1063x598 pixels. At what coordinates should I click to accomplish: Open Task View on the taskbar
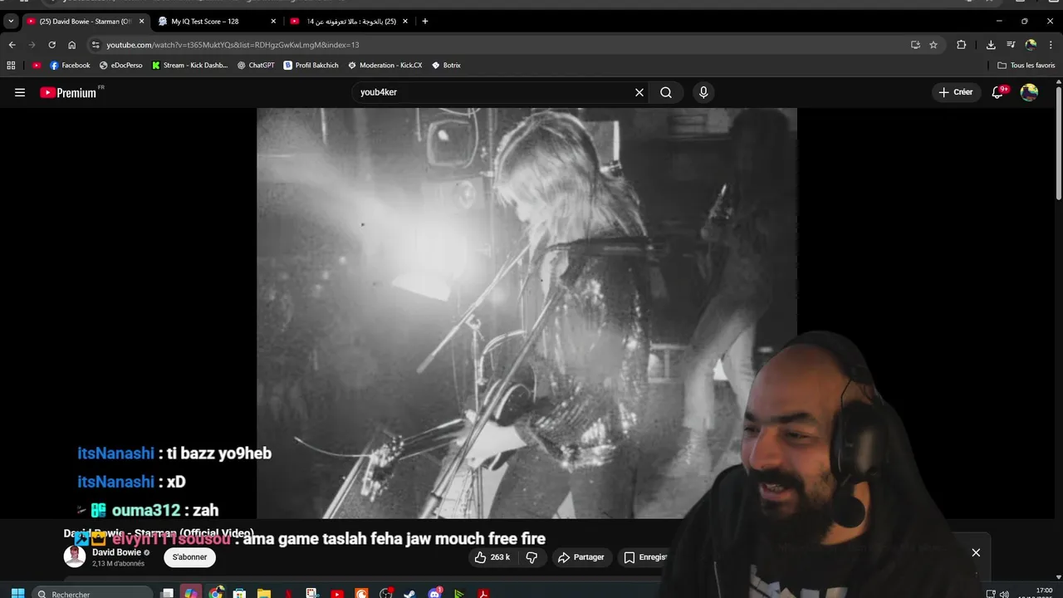tap(167, 593)
